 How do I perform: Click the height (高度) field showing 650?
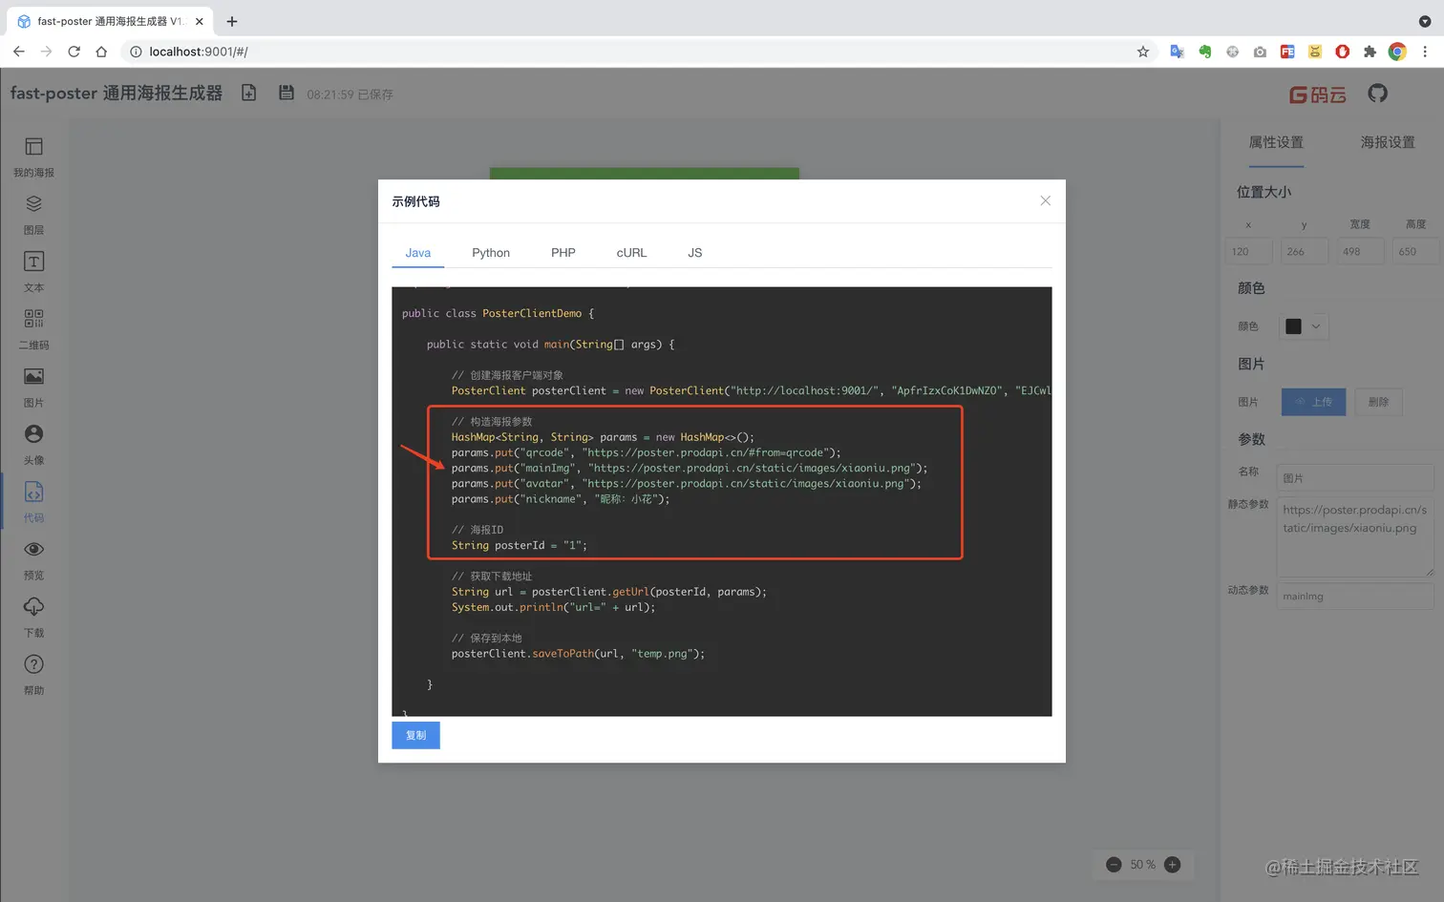1416,252
